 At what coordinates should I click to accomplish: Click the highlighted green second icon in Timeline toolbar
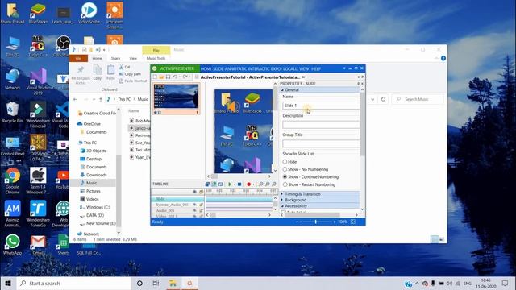pyautogui.click(x=214, y=184)
